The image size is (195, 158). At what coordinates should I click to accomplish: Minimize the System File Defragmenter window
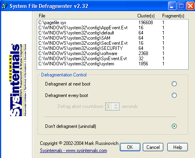(172, 6)
